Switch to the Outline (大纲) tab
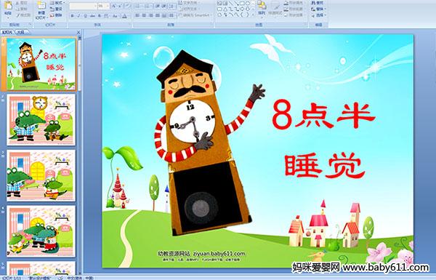Image resolution: width=436 pixels, height=280 pixels. 21,32
